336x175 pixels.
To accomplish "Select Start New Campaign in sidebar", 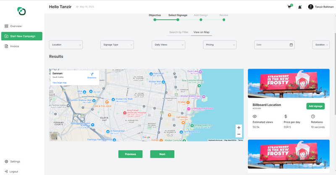I will tap(22, 36).
